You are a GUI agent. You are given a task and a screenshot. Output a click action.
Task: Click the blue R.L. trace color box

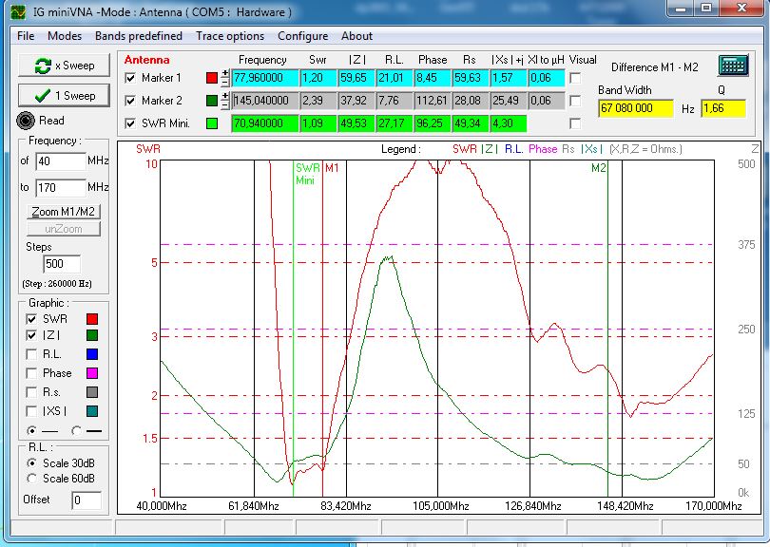point(92,354)
